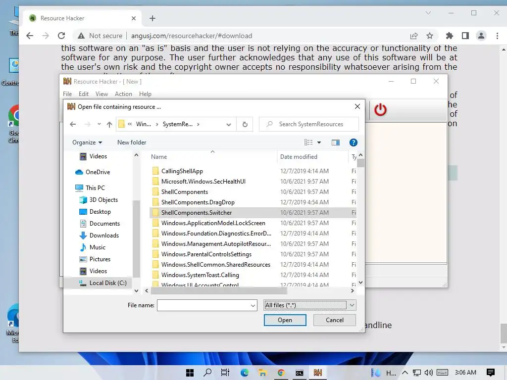Open Resource Hacker File menu
This screenshot has height=380, width=507.
[x=67, y=94]
